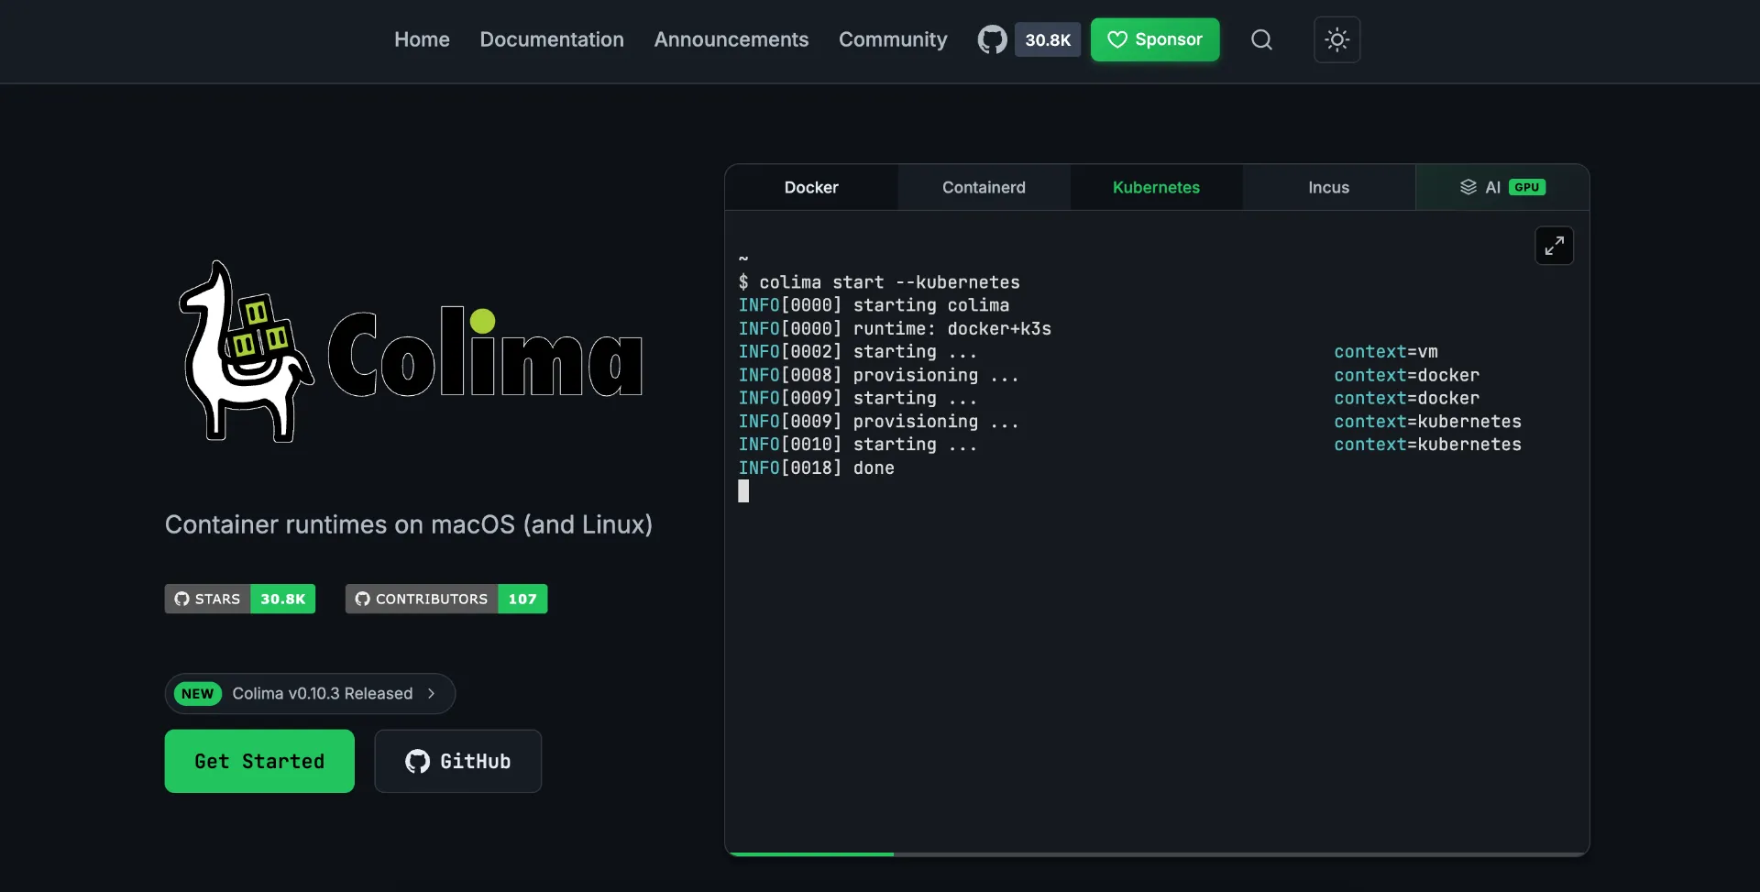
Task: Open the GitHub button below the release notice
Action: click(457, 761)
